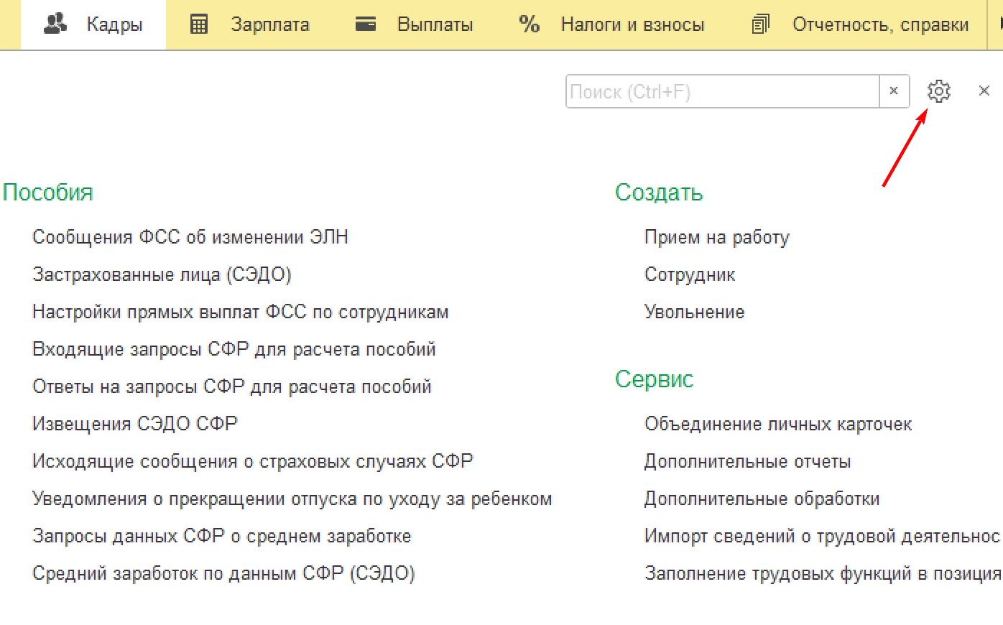Open Застрахованные лица (СЭДО)

pos(162,274)
